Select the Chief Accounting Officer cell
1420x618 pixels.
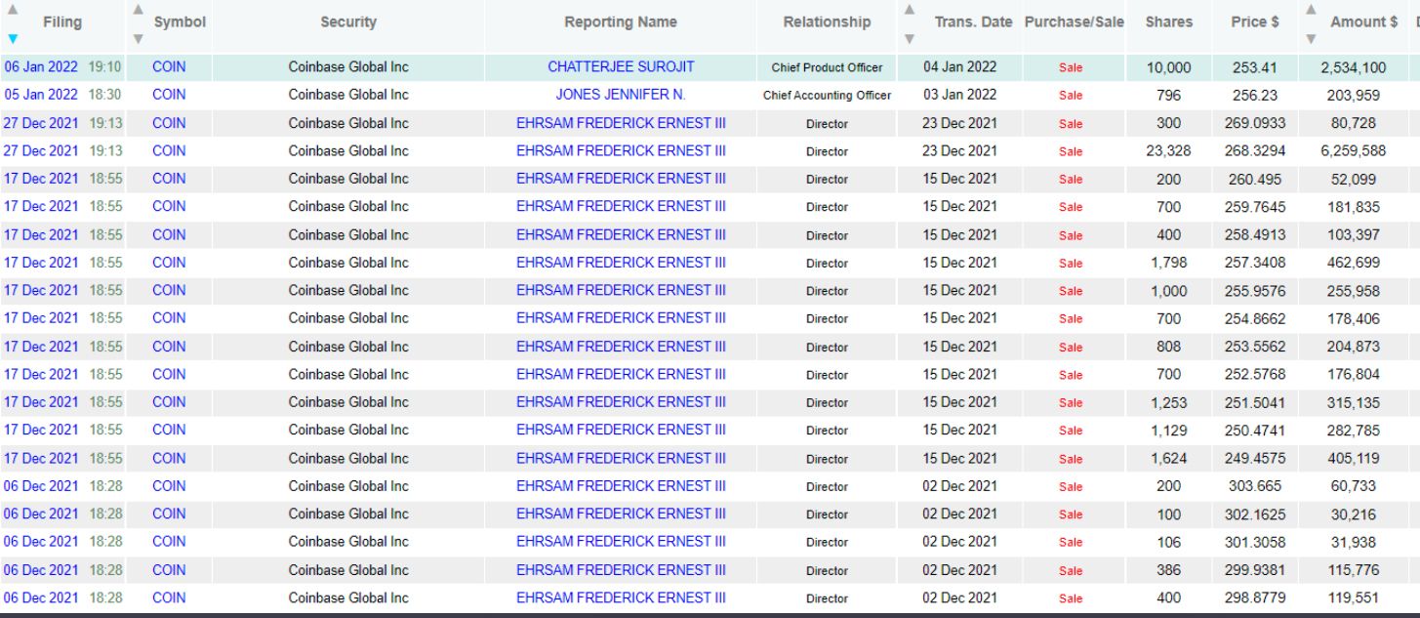pyautogui.click(x=827, y=96)
